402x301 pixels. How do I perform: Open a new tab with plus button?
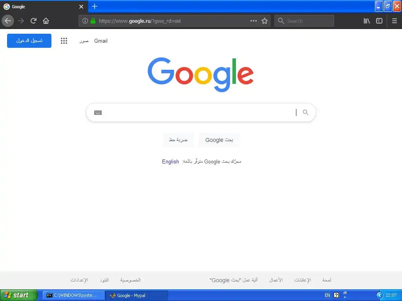(x=95, y=6)
